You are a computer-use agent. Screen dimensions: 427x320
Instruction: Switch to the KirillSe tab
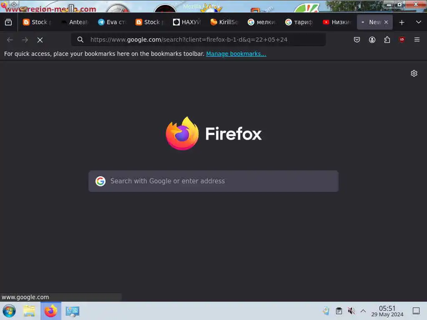(x=224, y=22)
